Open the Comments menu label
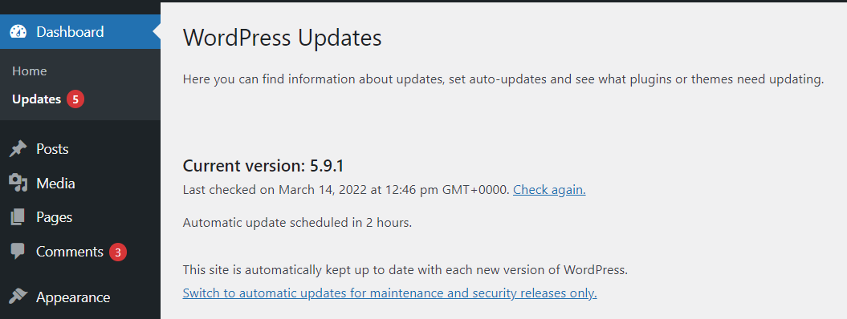The height and width of the screenshot is (319, 847). [70, 252]
